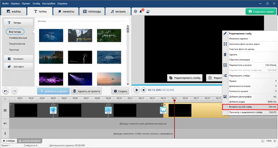Switch to Шкала времени view
The image size is (278, 148).
(x=30, y=141)
